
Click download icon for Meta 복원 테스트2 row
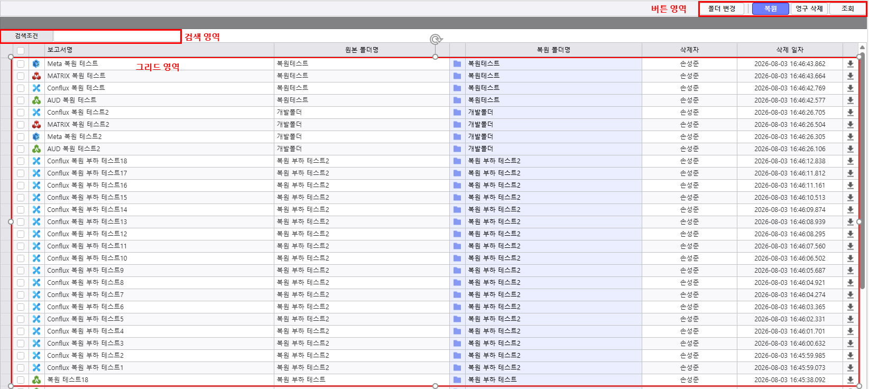[x=850, y=136]
